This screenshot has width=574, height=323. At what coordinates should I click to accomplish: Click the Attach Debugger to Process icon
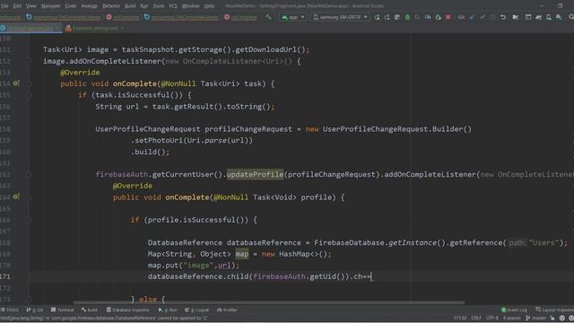coord(438,17)
